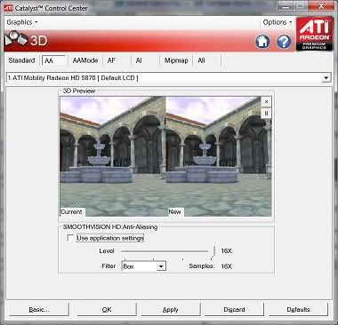The image size is (338, 325).
Task: Switch to the AAMode tab
Action: (x=85, y=60)
